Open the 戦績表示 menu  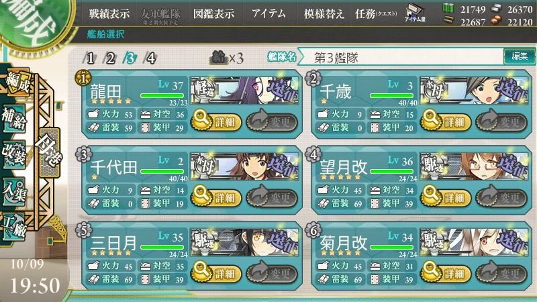pyautogui.click(x=109, y=13)
